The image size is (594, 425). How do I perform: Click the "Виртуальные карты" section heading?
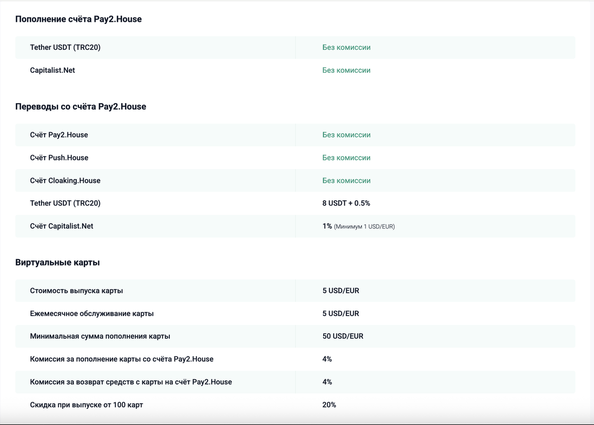point(57,262)
